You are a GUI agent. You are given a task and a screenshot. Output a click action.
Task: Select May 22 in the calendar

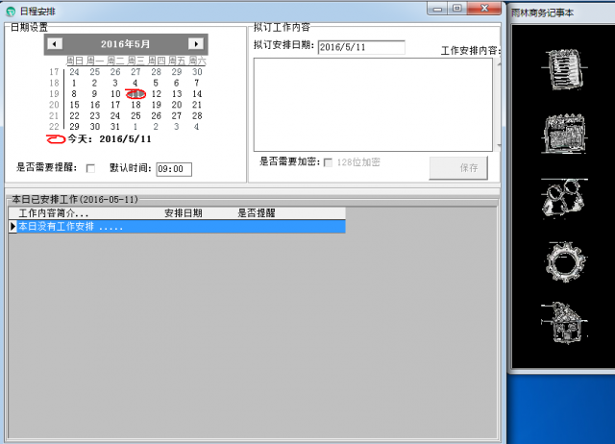(74, 115)
